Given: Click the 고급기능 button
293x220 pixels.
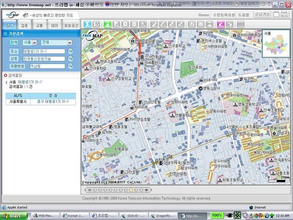Looking at the screenshot, I should (262, 14).
